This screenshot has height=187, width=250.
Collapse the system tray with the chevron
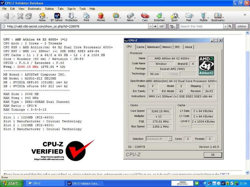205,183
